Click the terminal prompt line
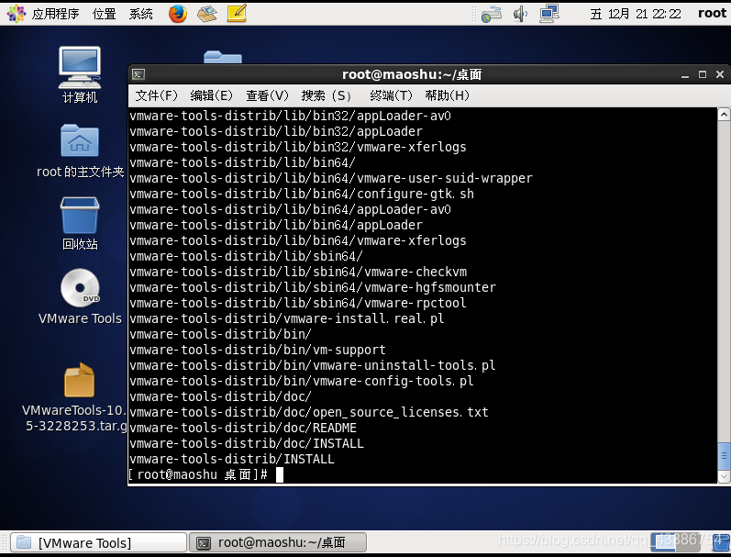This screenshot has height=557, width=731. (x=206, y=475)
